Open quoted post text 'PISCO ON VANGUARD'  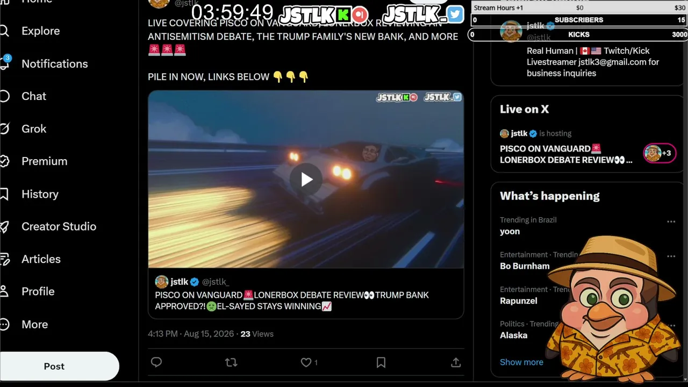199,295
